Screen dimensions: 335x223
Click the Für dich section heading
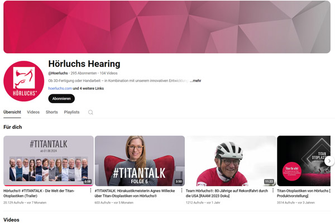coord(13,127)
